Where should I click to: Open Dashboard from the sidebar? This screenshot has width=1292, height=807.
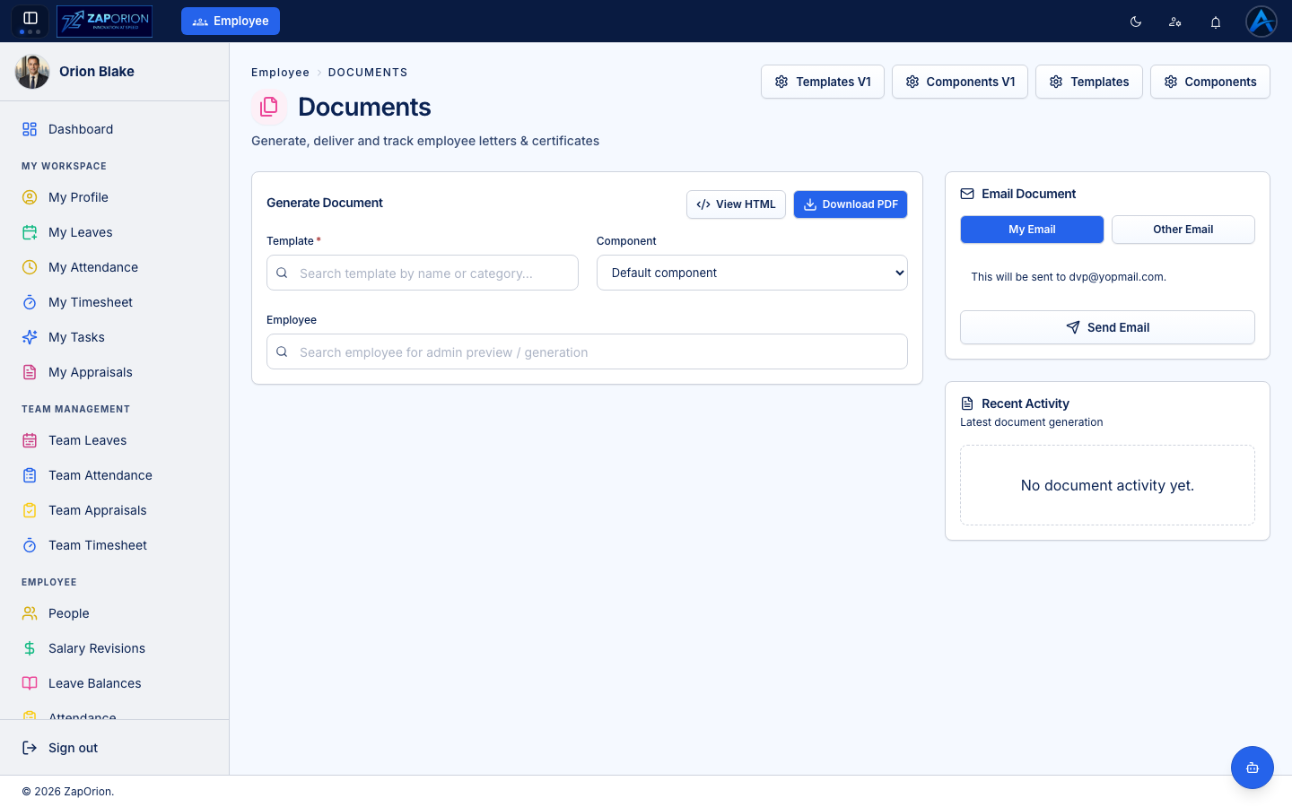(115, 129)
